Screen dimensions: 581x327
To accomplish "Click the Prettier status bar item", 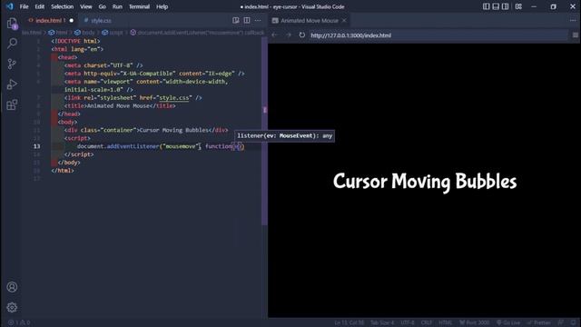I will pos(539,322).
